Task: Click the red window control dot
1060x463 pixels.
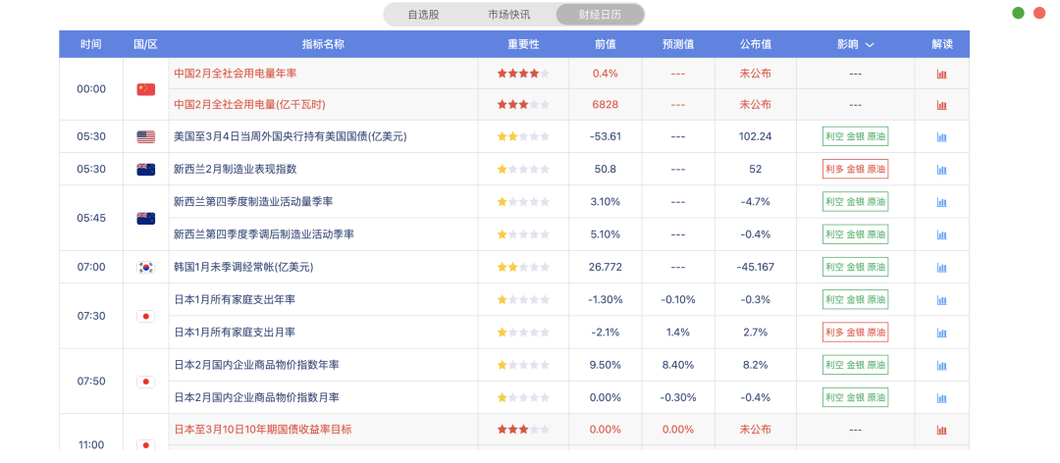Action: click(1039, 12)
